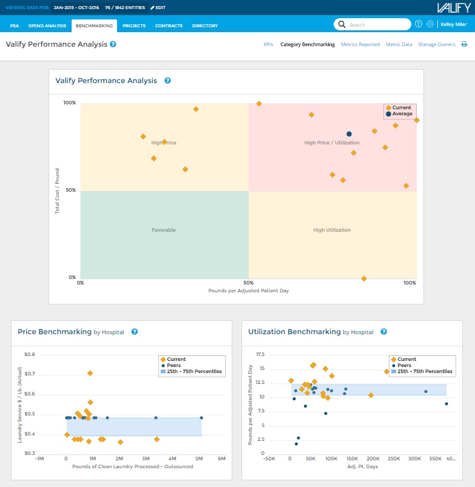Click the pencil EDIT icon in header
475x487 pixels.
(152, 7)
